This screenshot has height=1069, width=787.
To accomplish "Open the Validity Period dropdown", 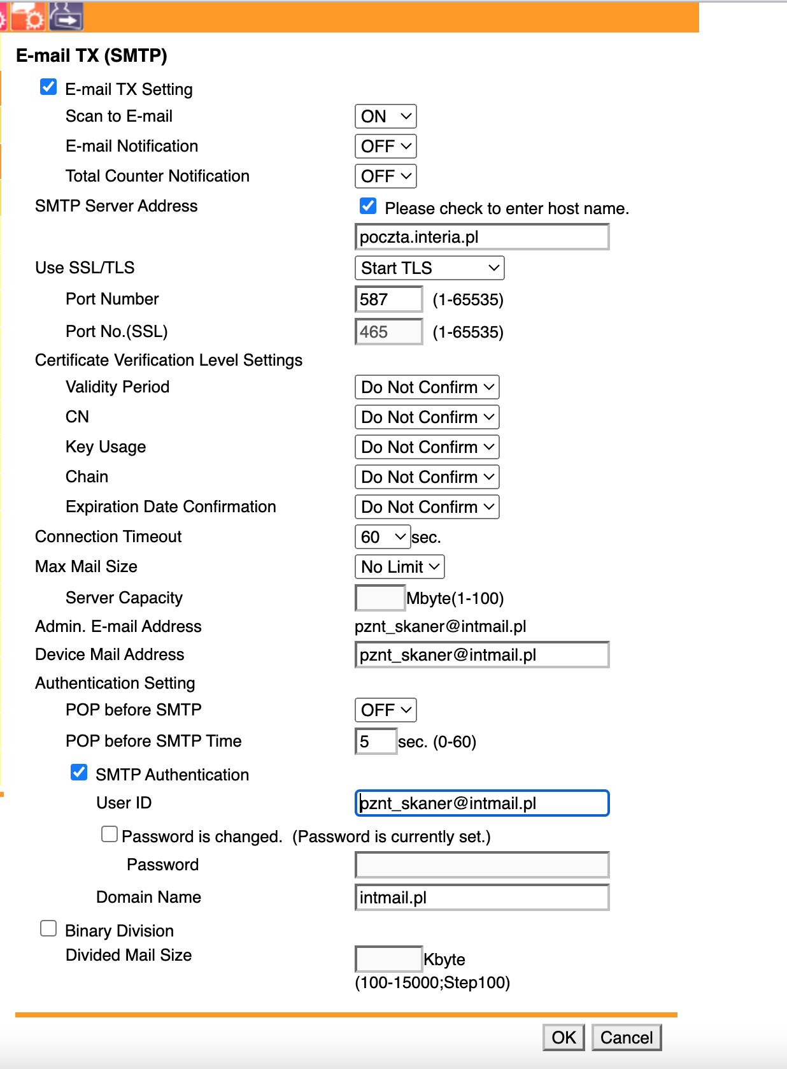I will coord(427,387).
